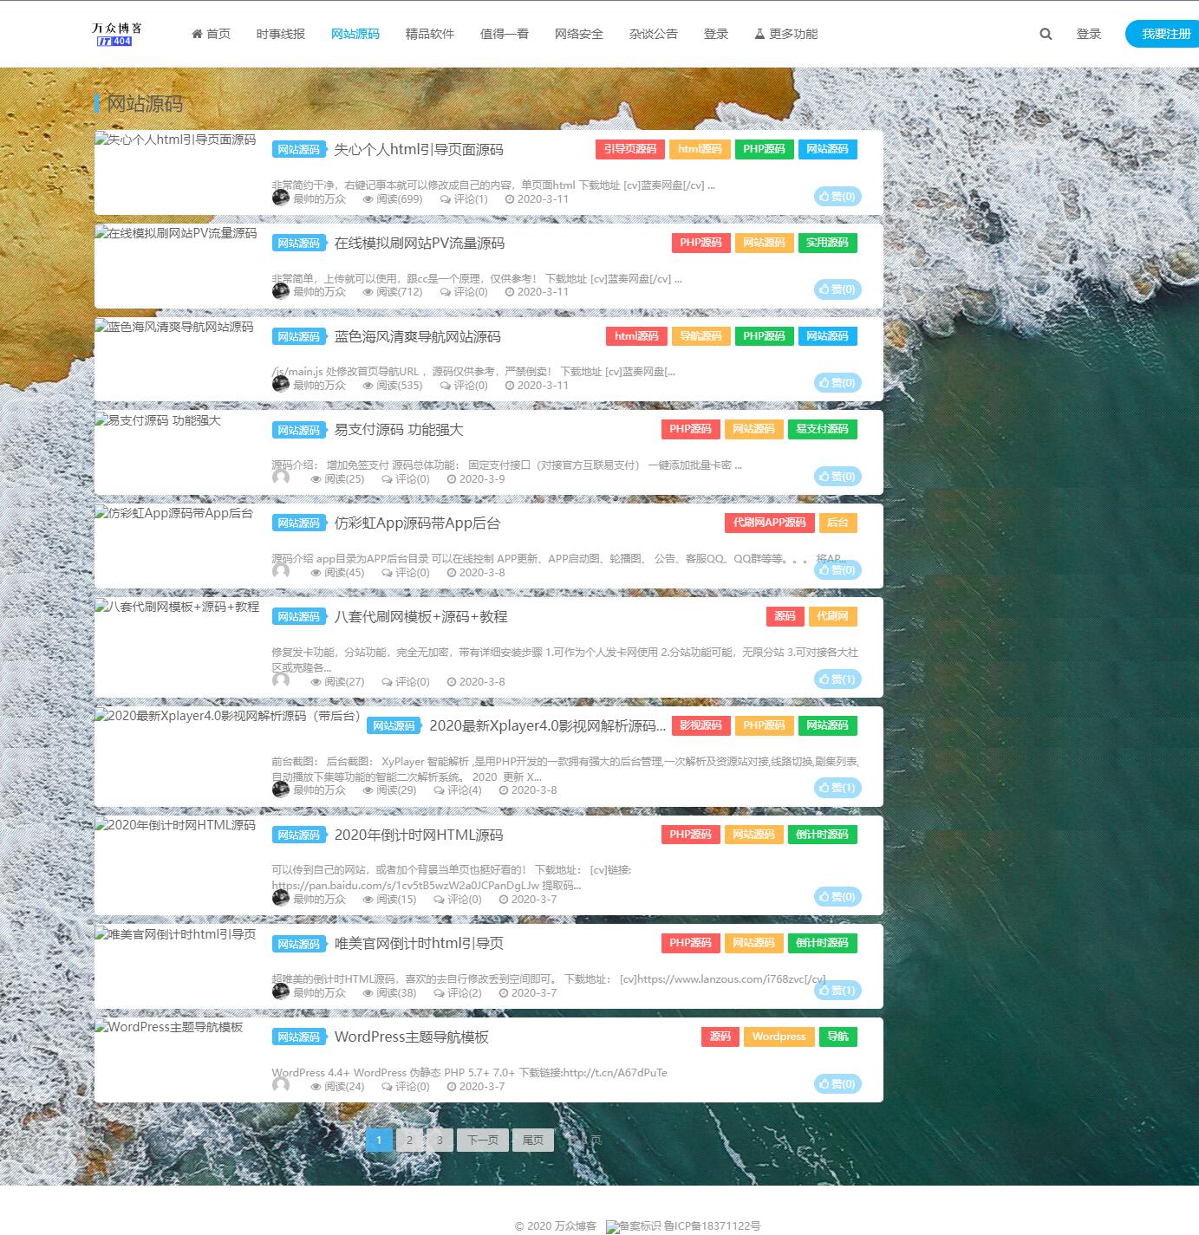The height and width of the screenshot is (1235, 1199).
Task: Open the 网络安全 navigation item
Action: [578, 34]
